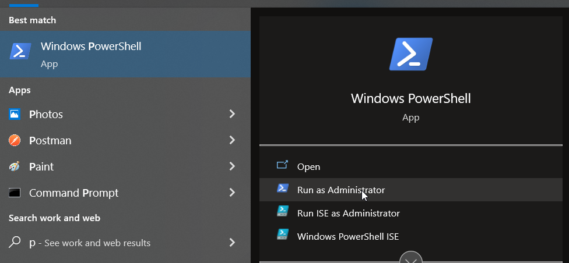The height and width of the screenshot is (263, 569).
Task: Click the Postman app icon
Action: (15, 140)
